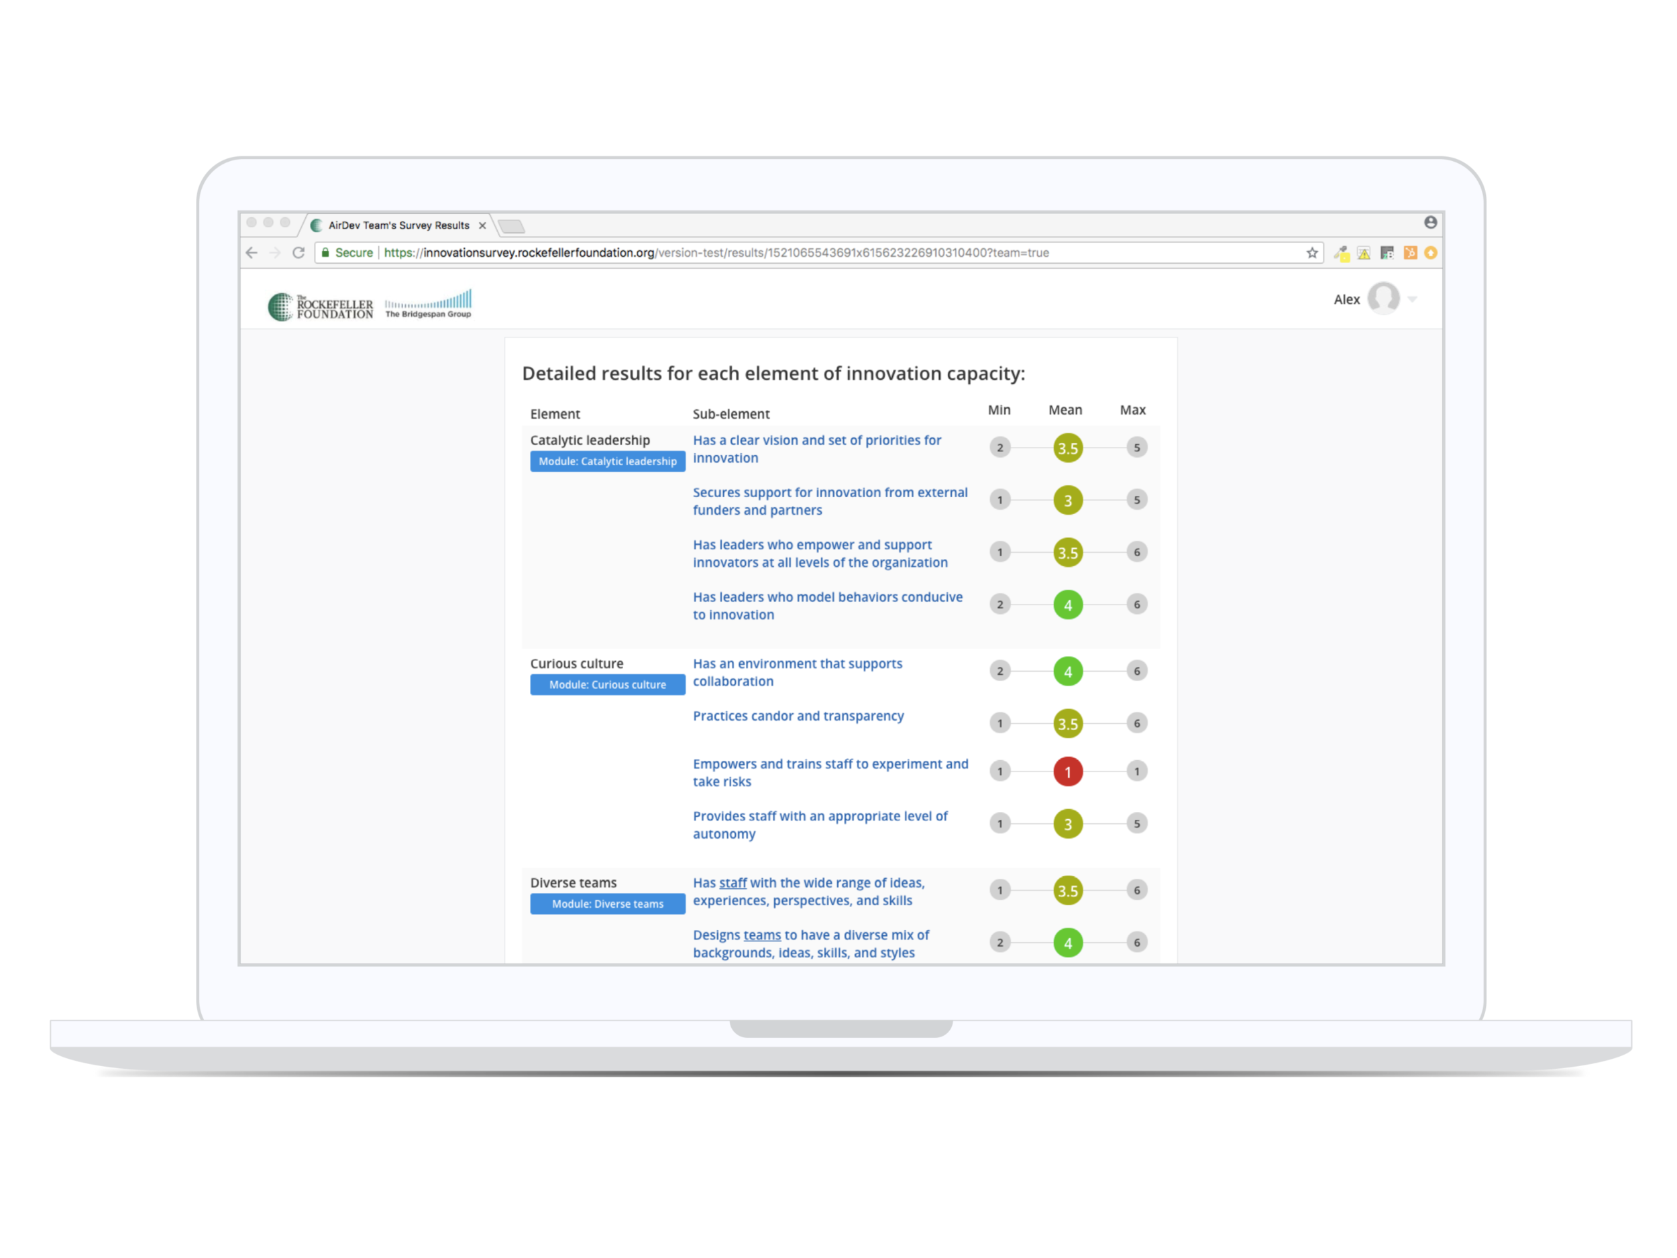Close the AirDev Team's Survey Results tab
Viewport: 1677px width, 1258px height.
pyautogui.click(x=482, y=225)
